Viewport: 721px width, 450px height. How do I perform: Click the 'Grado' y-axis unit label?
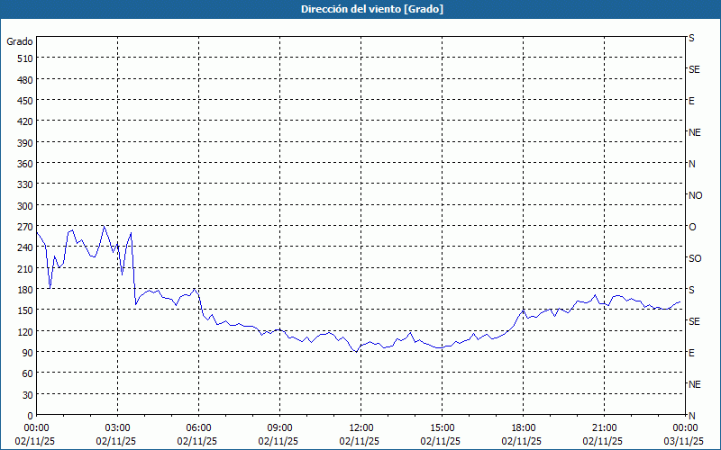coord(20,41)
